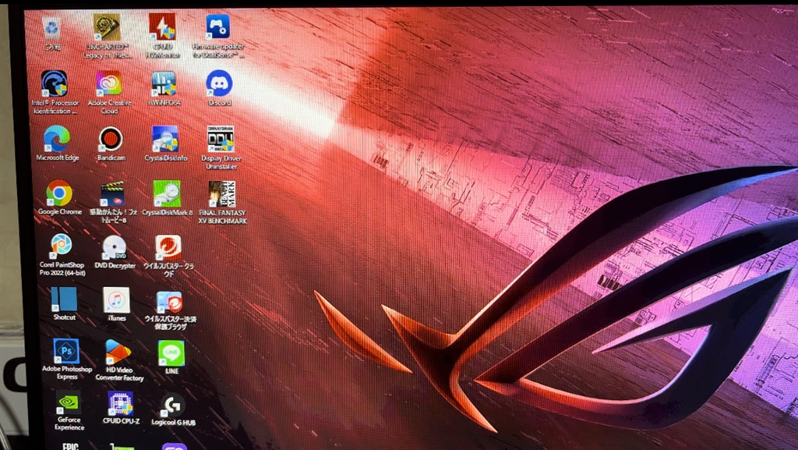Launch ウイルスバスター クラウド icon
Image resolution: width=798 pixels, height=450 pixels.
tap(168, 248)
